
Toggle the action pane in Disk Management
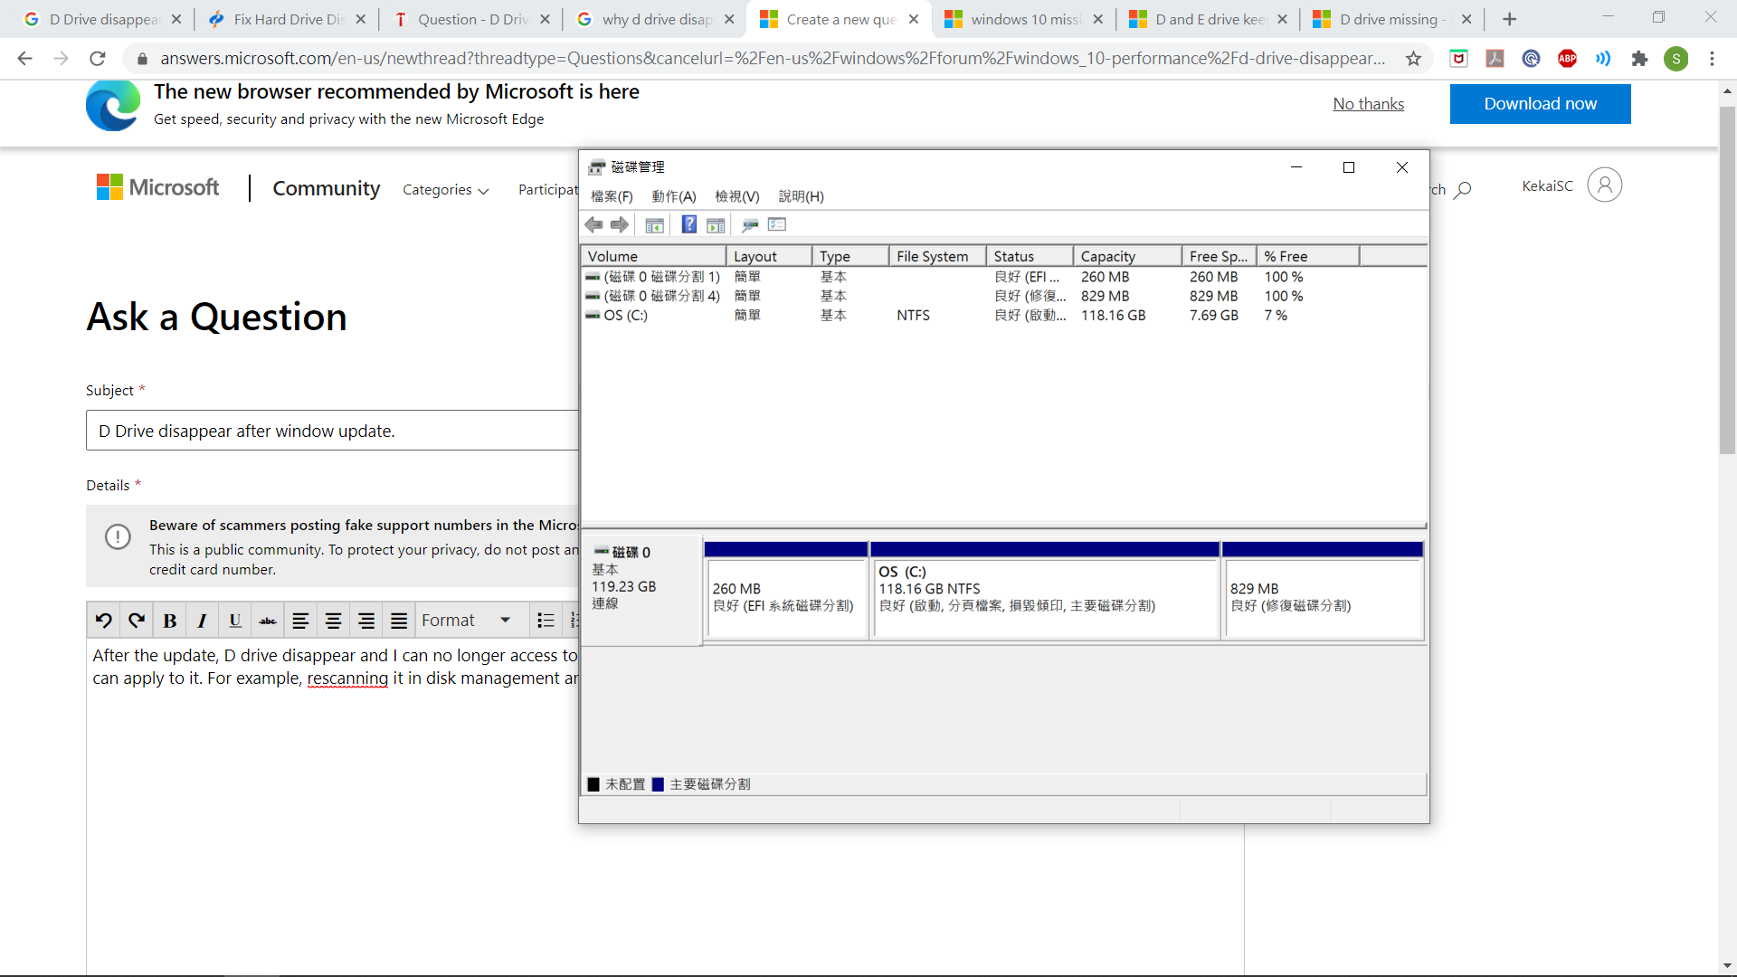click(716, 224)
